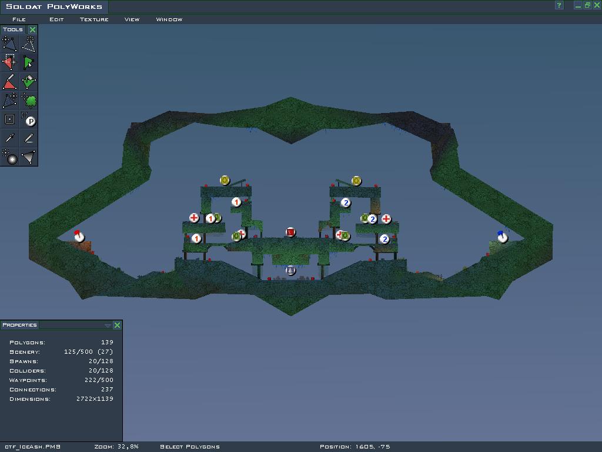Screen dimensions: 602x452
Task: Click the blue flag spawn marker
Action: pyautogui.click(x=502, y=237)
